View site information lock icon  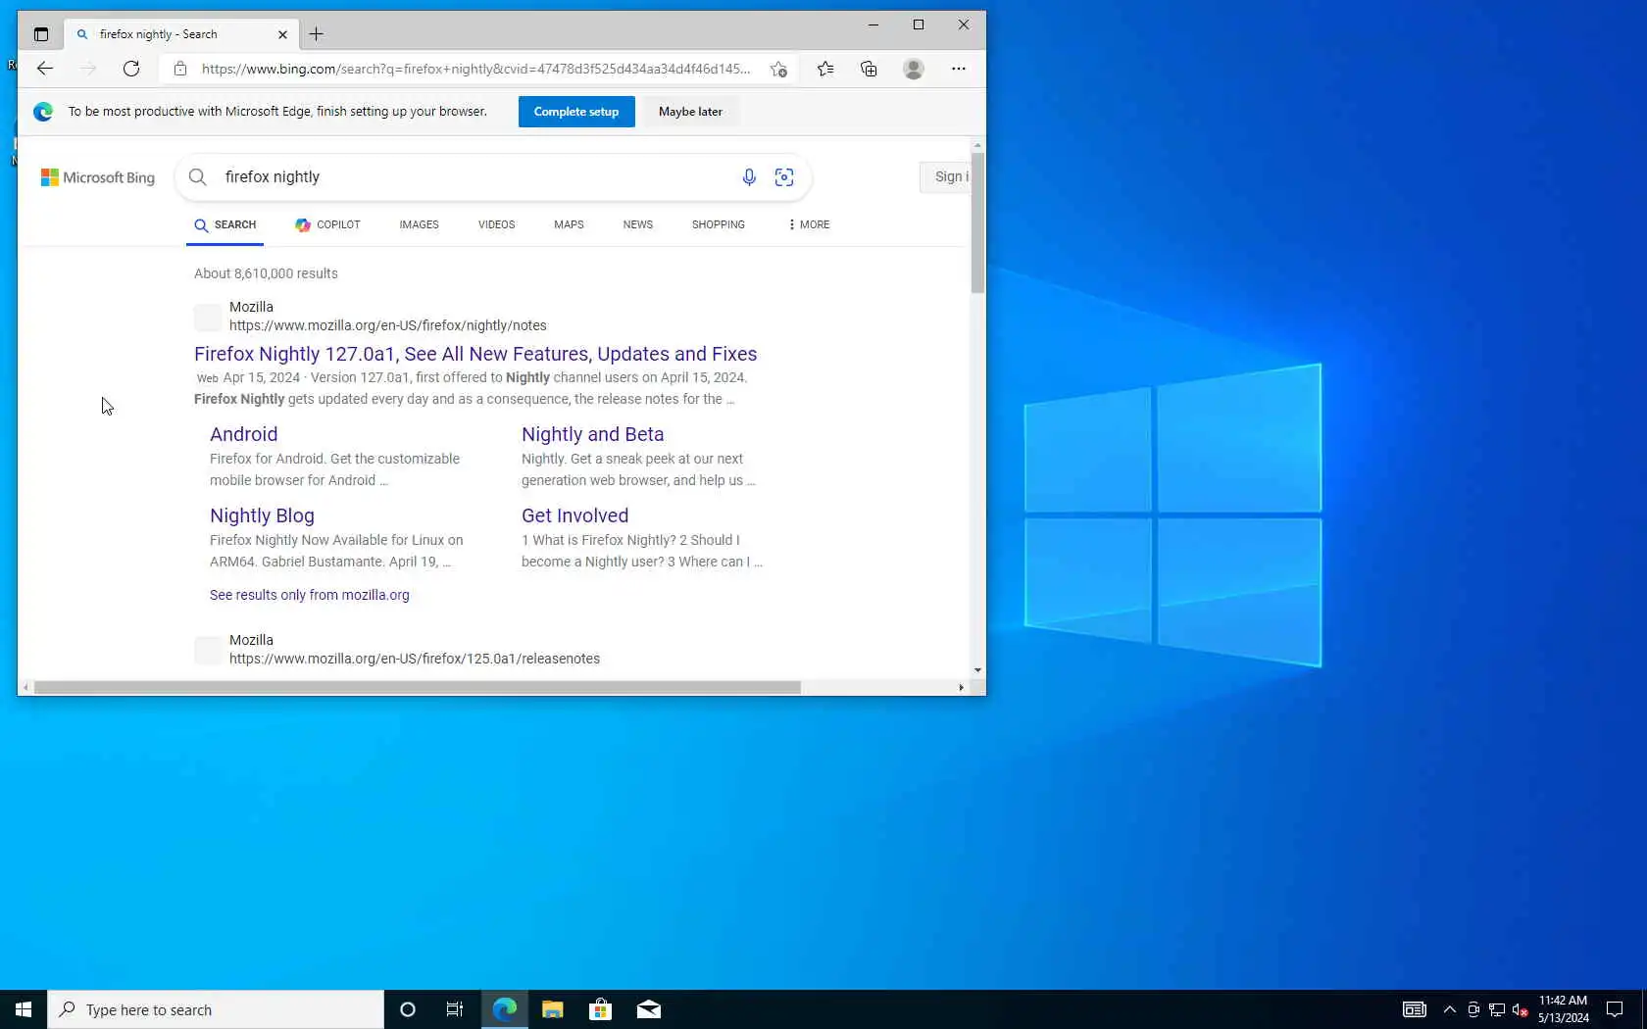point(180,69)
